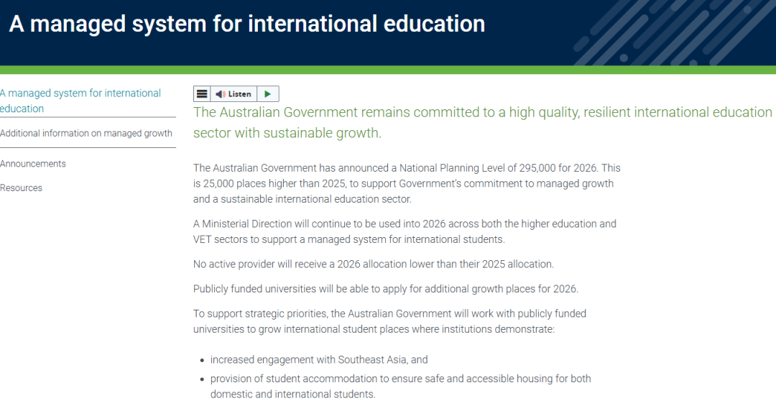Viewport: 776px width, 411px height.
Task: Click the green divider bar under the banner
Action: click(388, 70)
